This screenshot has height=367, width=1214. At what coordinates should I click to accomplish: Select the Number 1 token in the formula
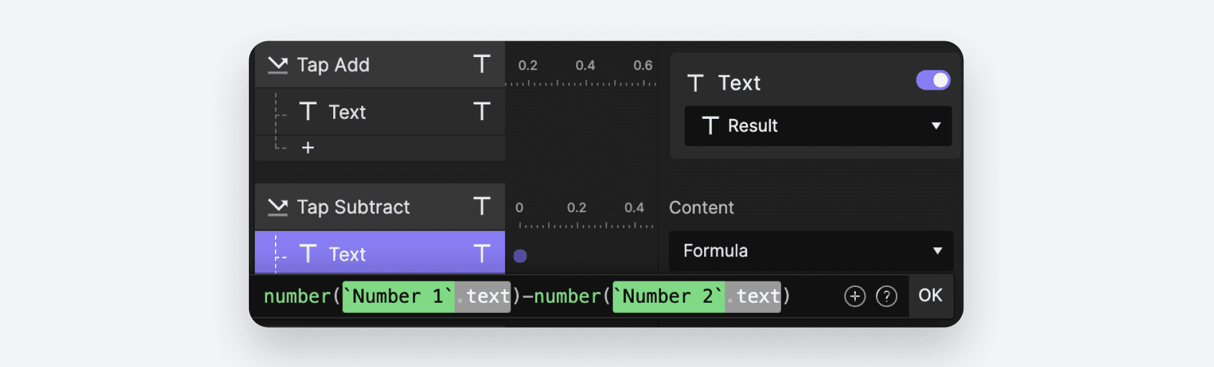(x=398, y=296)
